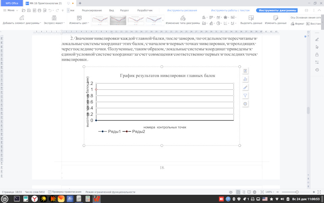The width and height of the screenshot is (324, 203).
Task: Open the Экспресс-макет dropdown
Action: 54,20
